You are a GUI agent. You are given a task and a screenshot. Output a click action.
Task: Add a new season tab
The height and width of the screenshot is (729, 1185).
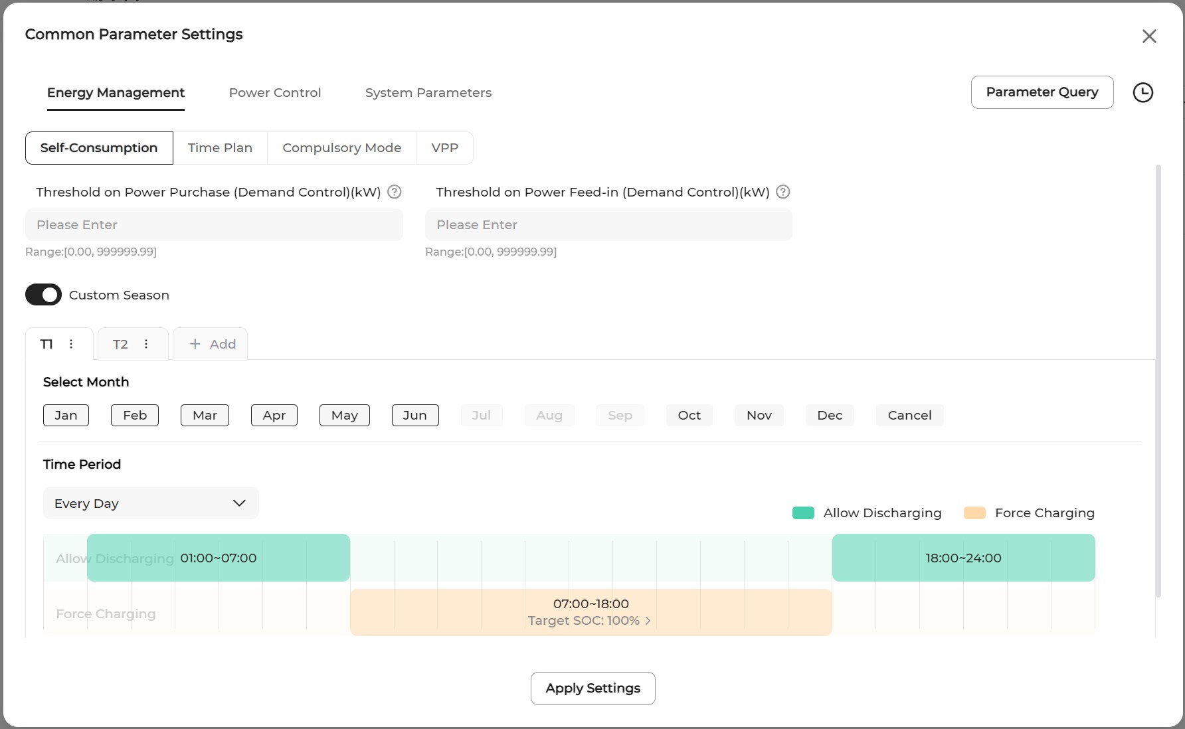tap(211, 344)
